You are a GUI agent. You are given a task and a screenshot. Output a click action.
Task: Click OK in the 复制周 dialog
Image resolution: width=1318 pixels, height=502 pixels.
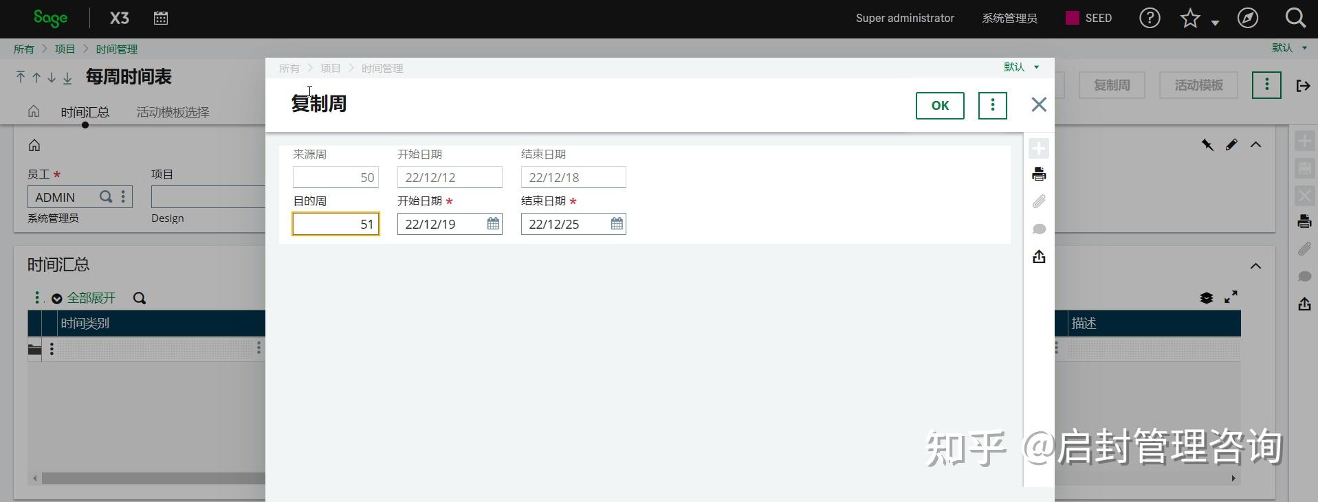coord(940,105)
